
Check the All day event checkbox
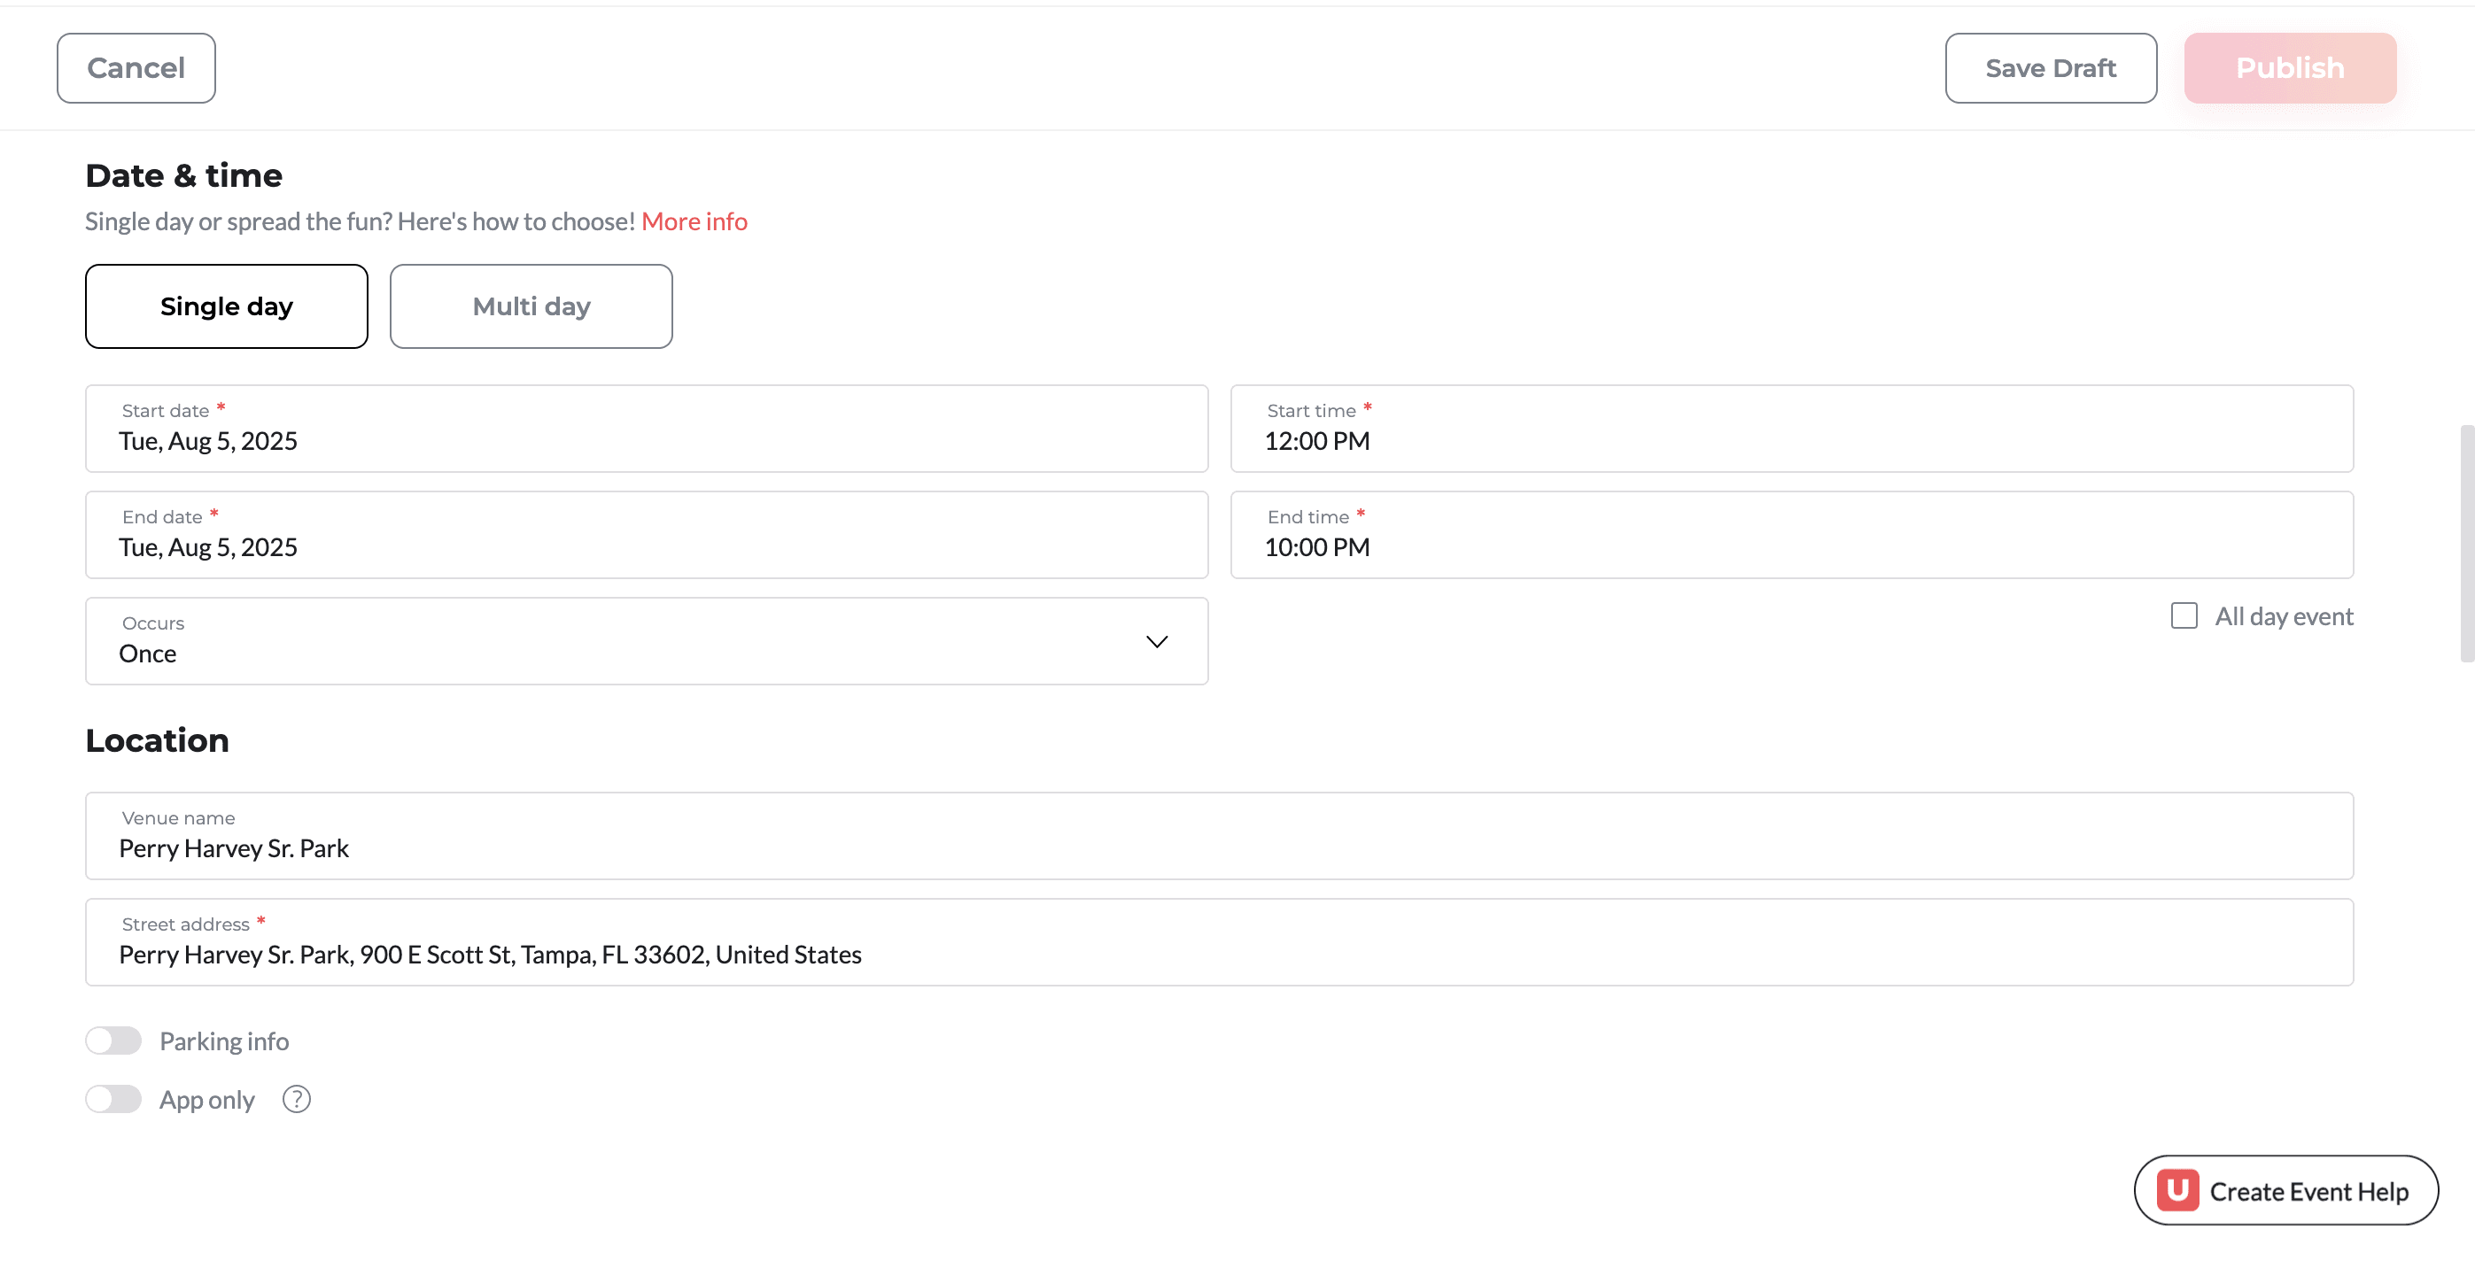click(2183, 615)
